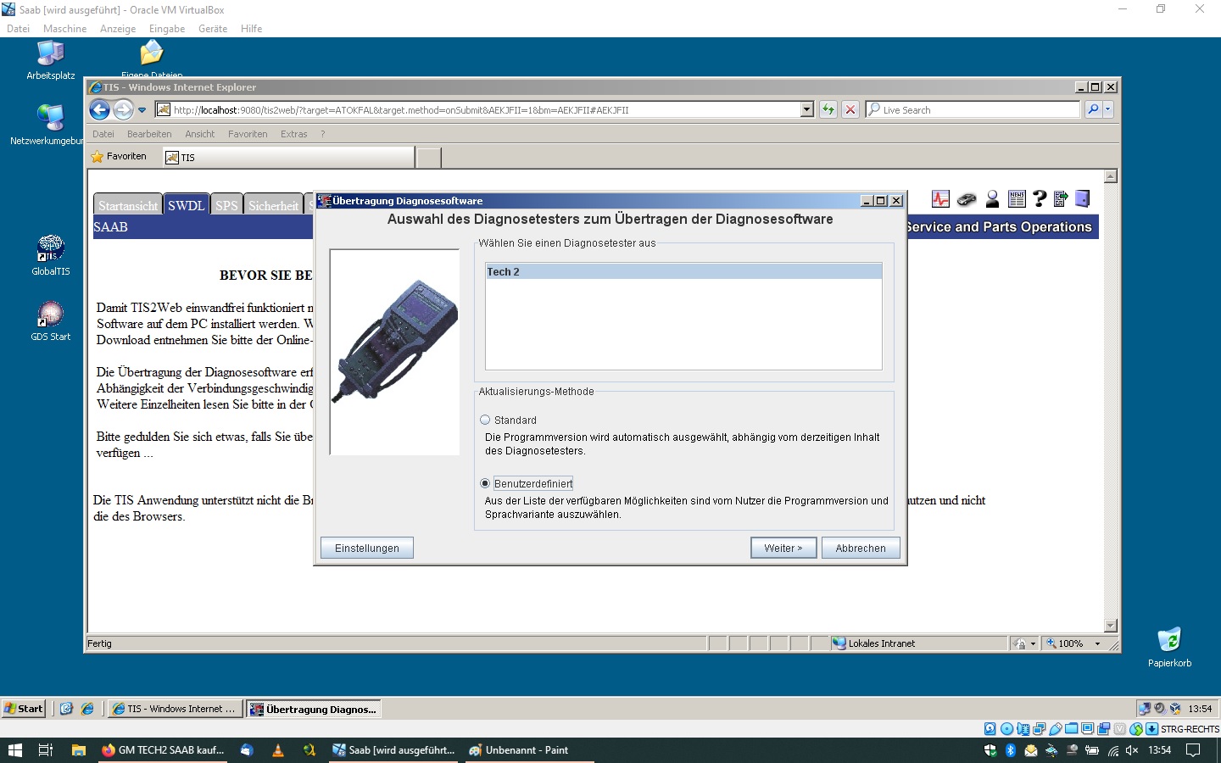1221x763 pixels.
Task: Stop page loading with the red X
Action: (x=850, y=109)
